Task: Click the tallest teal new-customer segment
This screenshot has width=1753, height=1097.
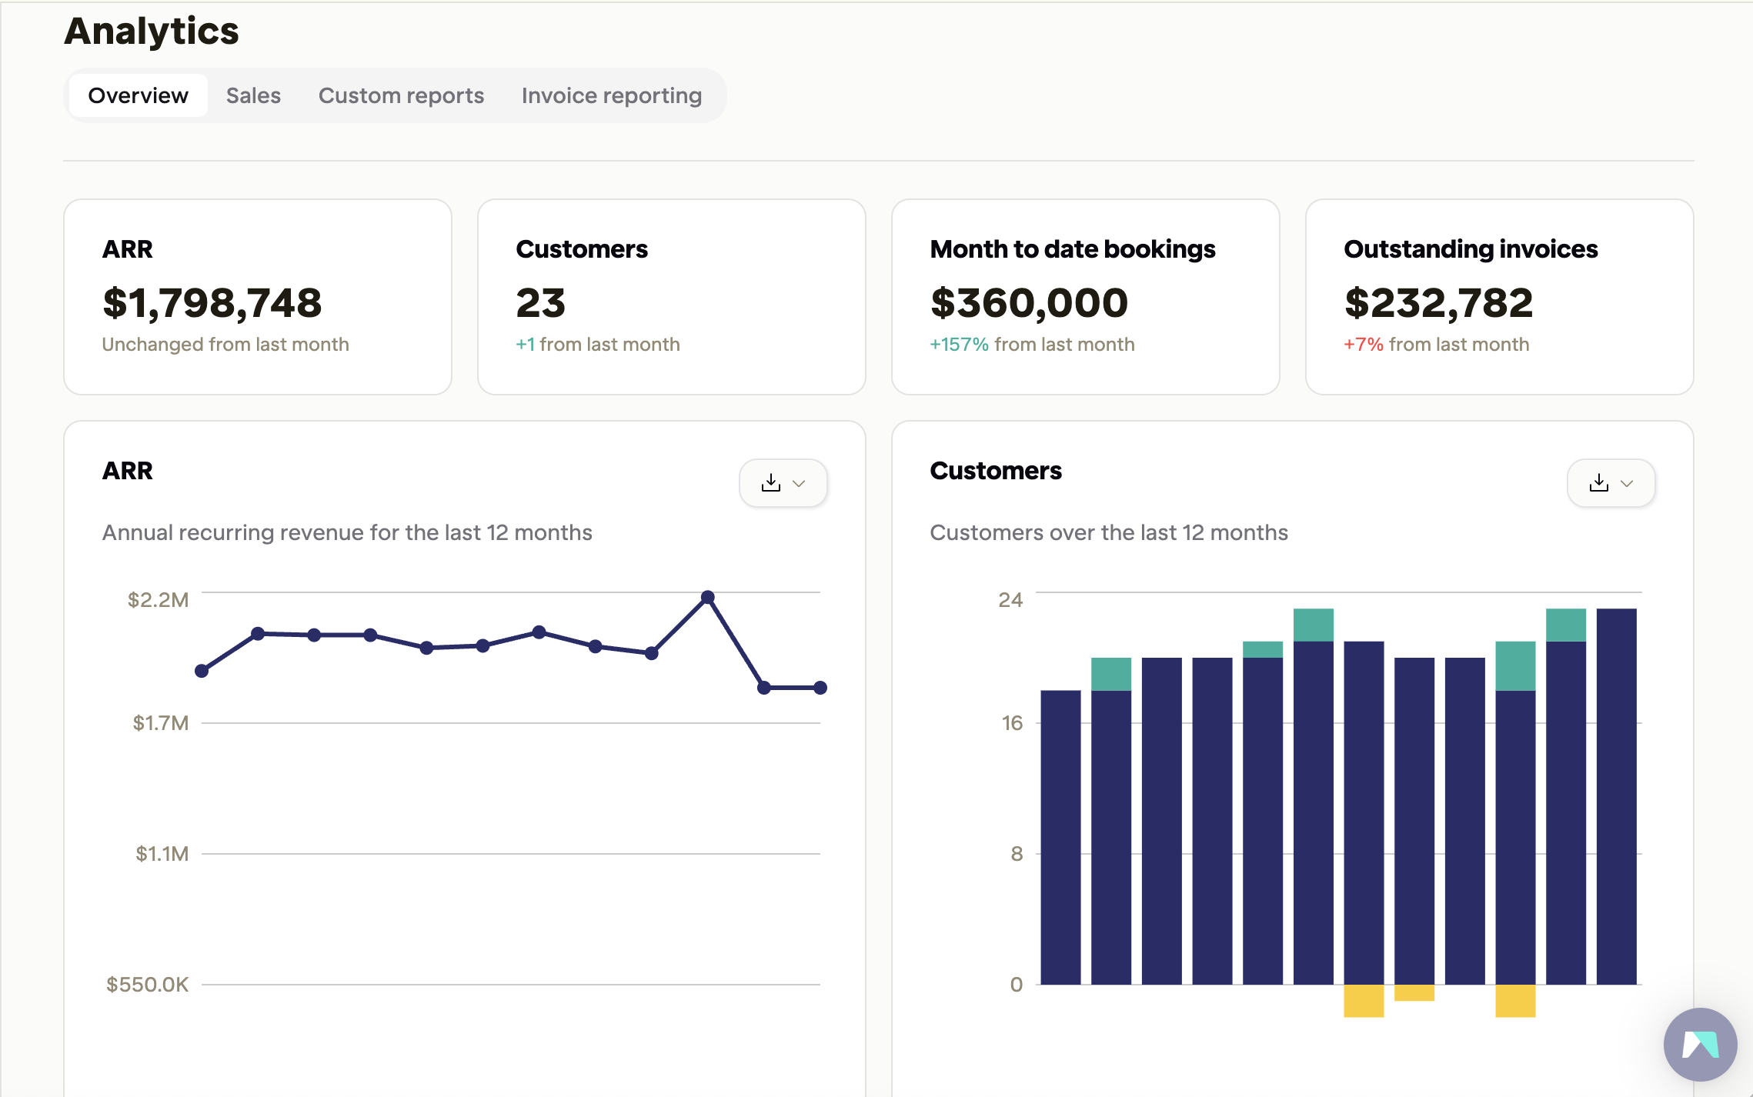Action: 1515,666
